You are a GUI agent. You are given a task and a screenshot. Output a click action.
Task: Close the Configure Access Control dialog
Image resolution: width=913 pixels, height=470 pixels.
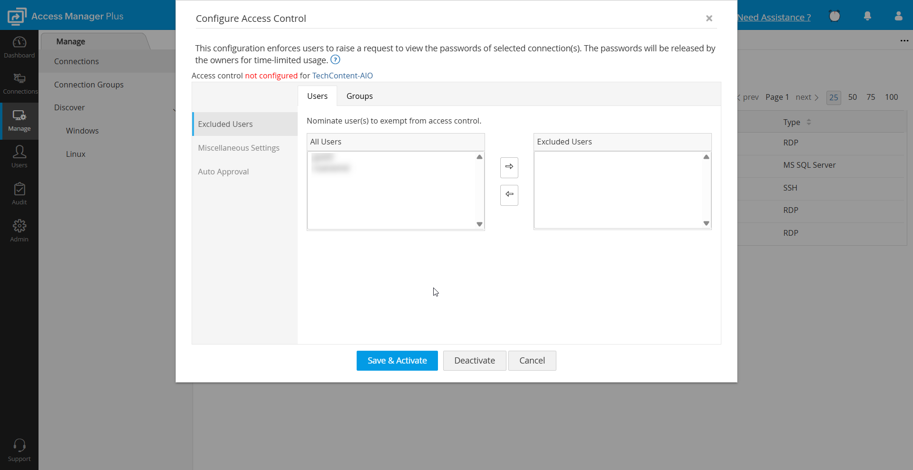tap(709, 19)
